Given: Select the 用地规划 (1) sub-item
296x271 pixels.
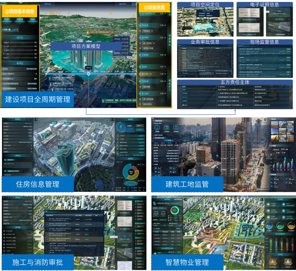Looking at the screenshot, I should tap(148, 31).
